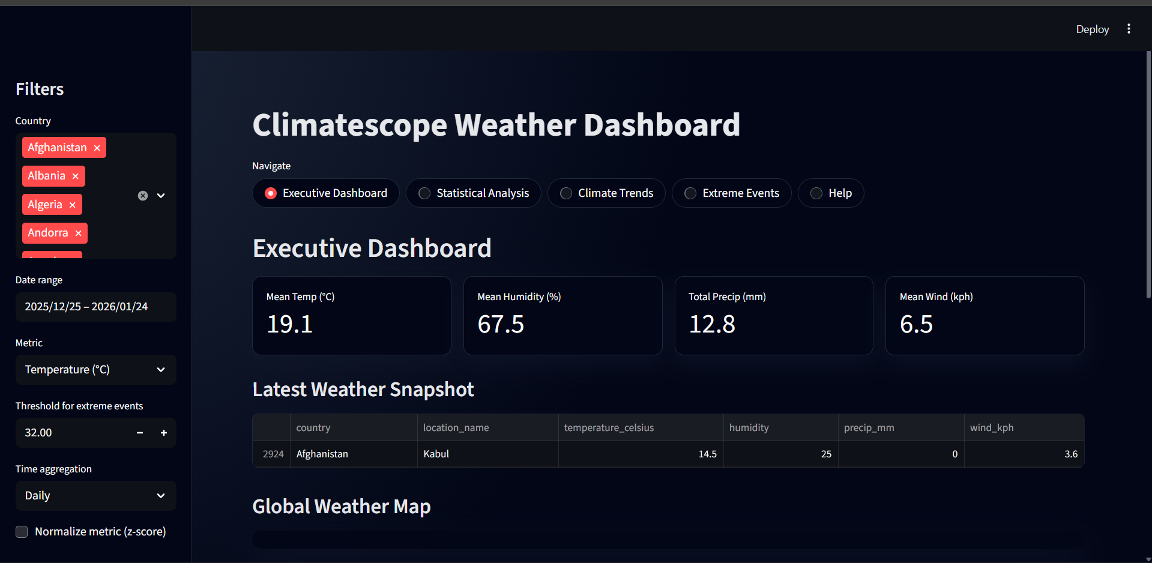Click the Deploy button
1152x563 pixels.
coord(1092,29)
